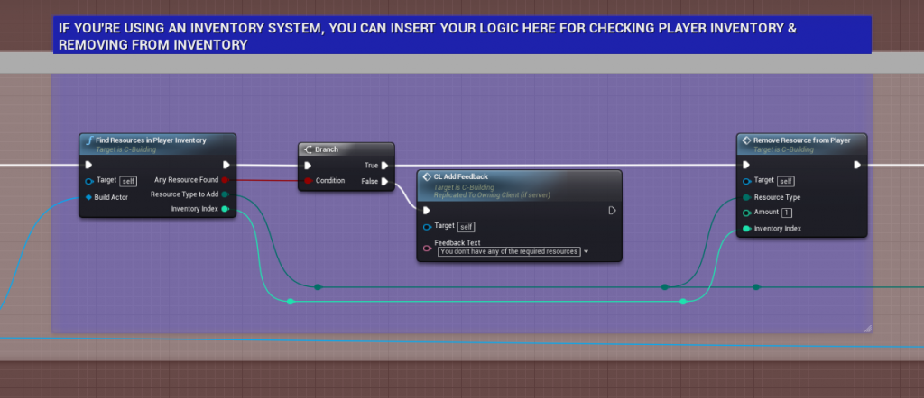Click Resource Type pin on Remove Resource
Viewport: 924px width, 398px height.
pyautogui.click(x=746, y=197)
